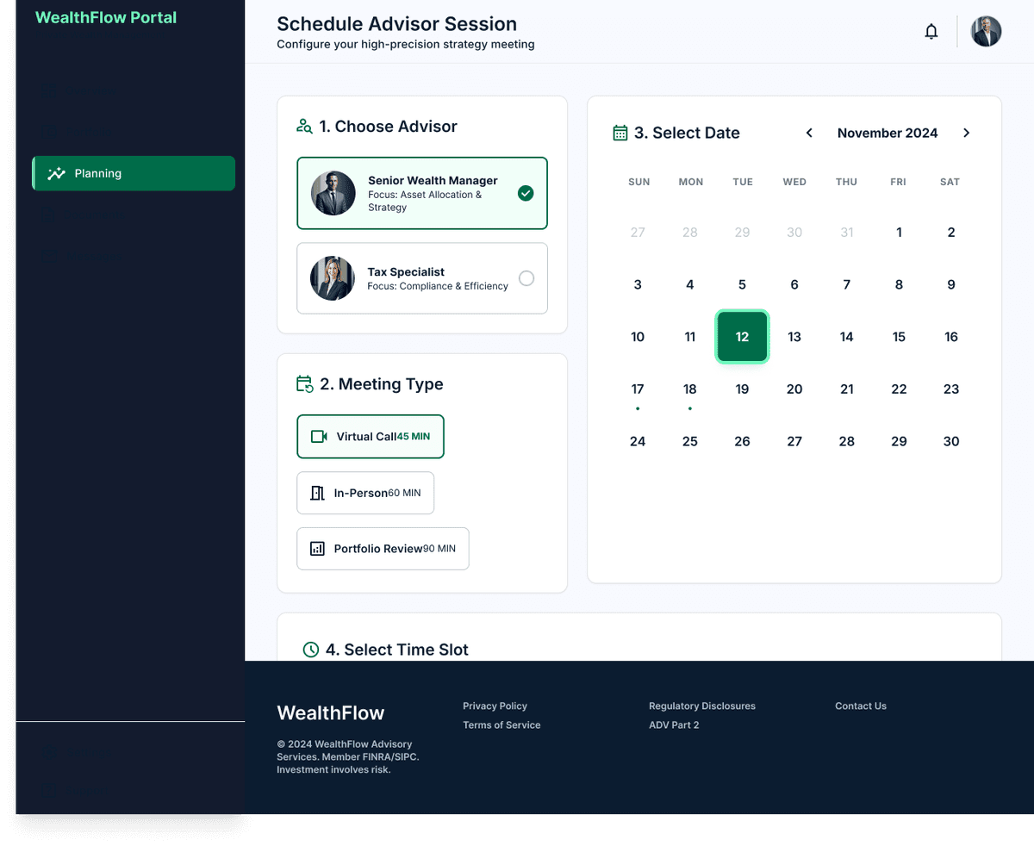Click the WED weekday header

click(x=794, y=182)
